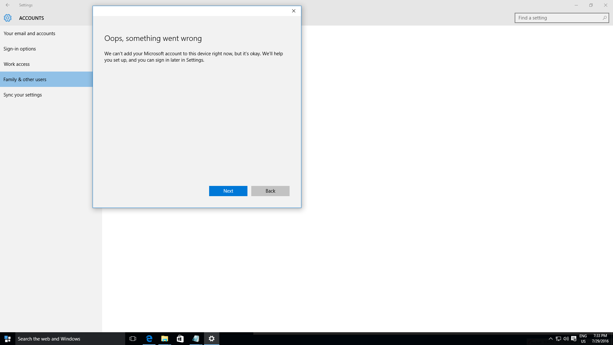Viewport: 613px width, 345px height.
Task: Click the ENG US language indicator
Action: [x=583, y=339]
